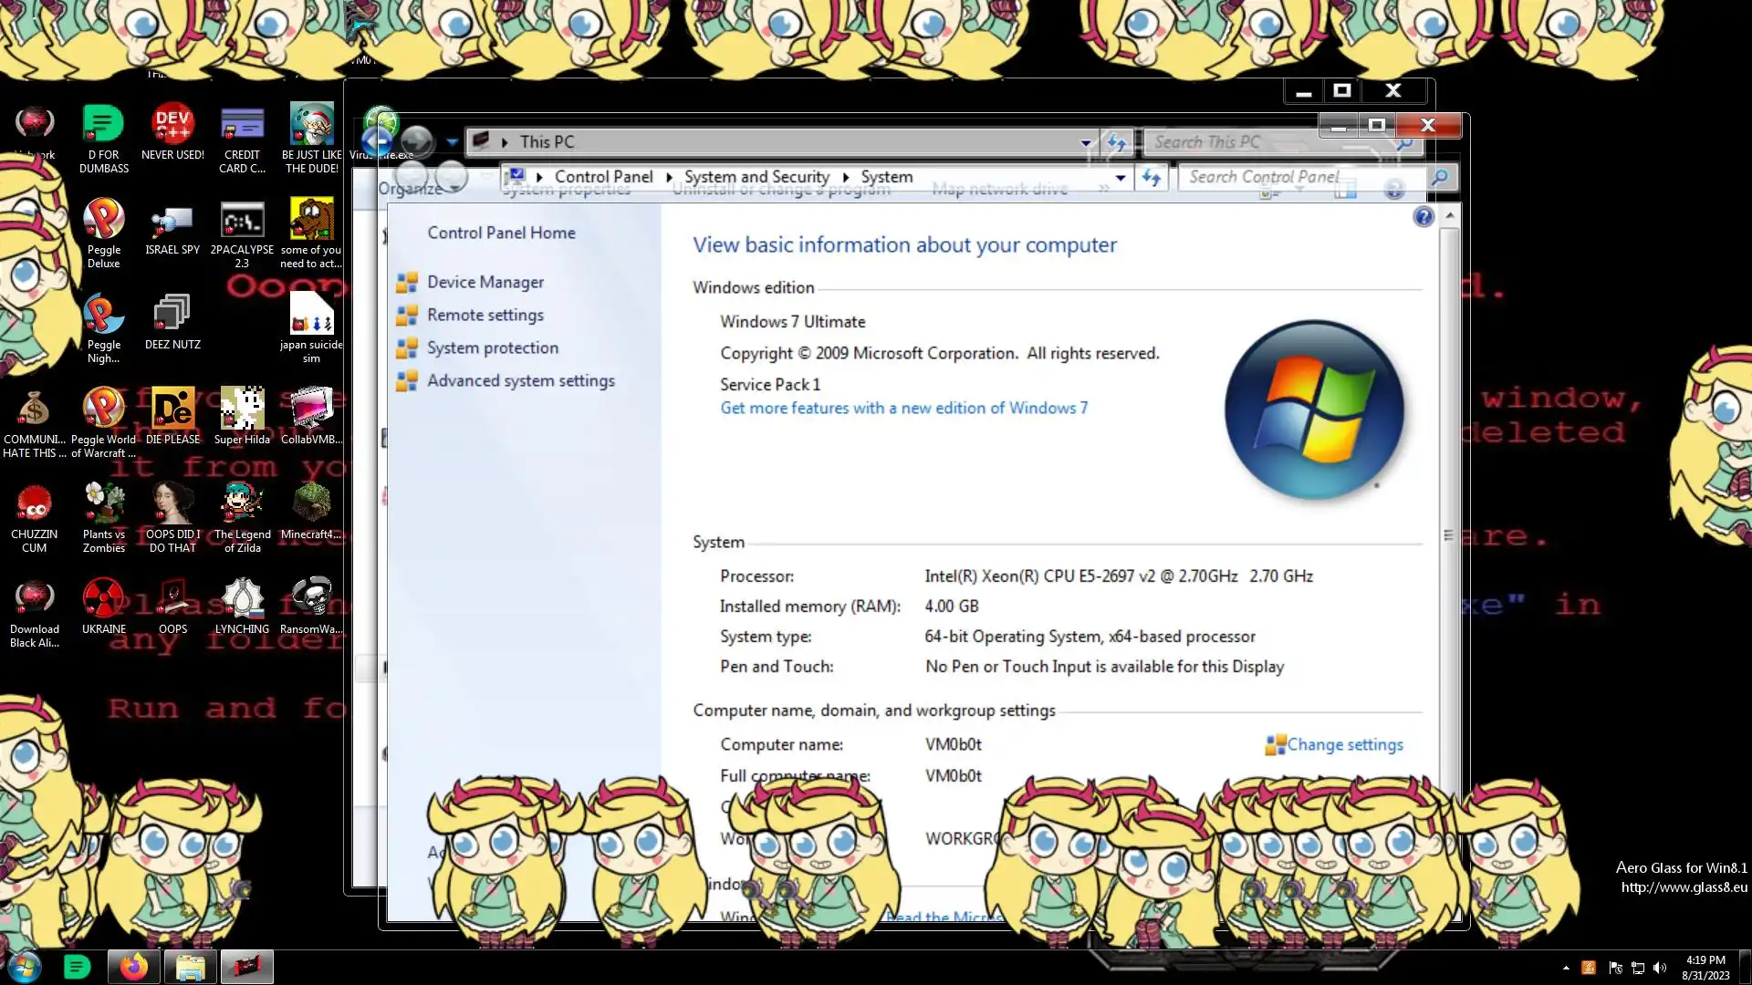
Task: Expand the This PC address bar dropdown
Action: (1085, 142)
